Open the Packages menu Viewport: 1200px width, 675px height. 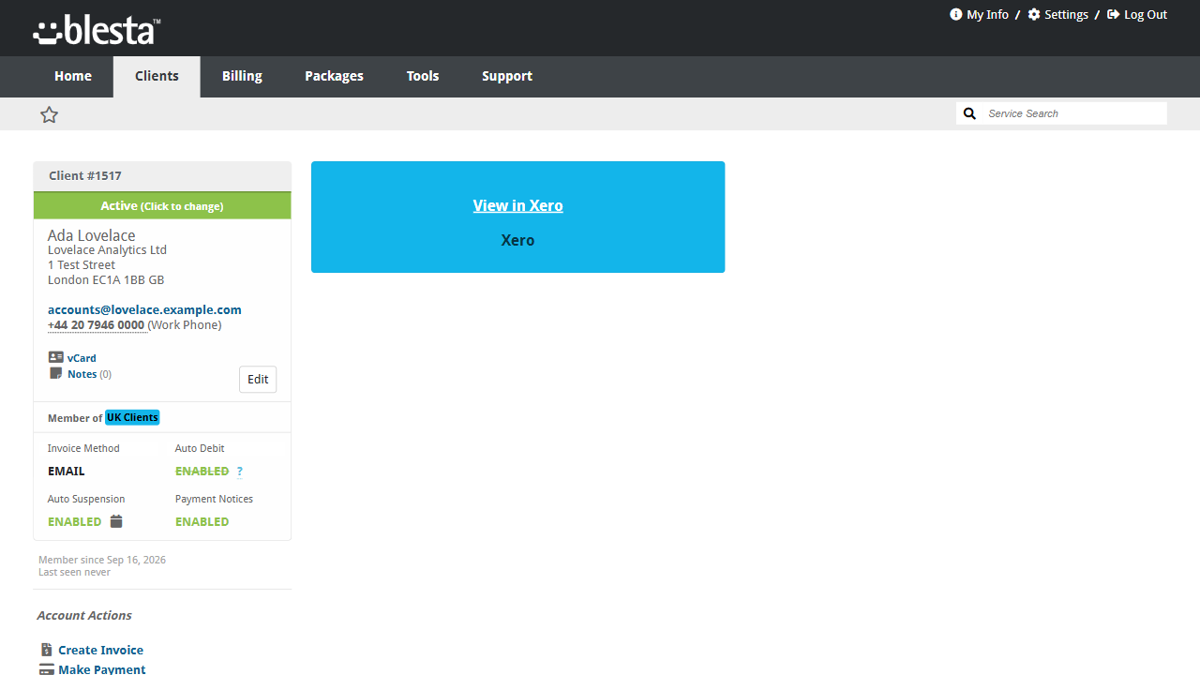pos(334,77)
